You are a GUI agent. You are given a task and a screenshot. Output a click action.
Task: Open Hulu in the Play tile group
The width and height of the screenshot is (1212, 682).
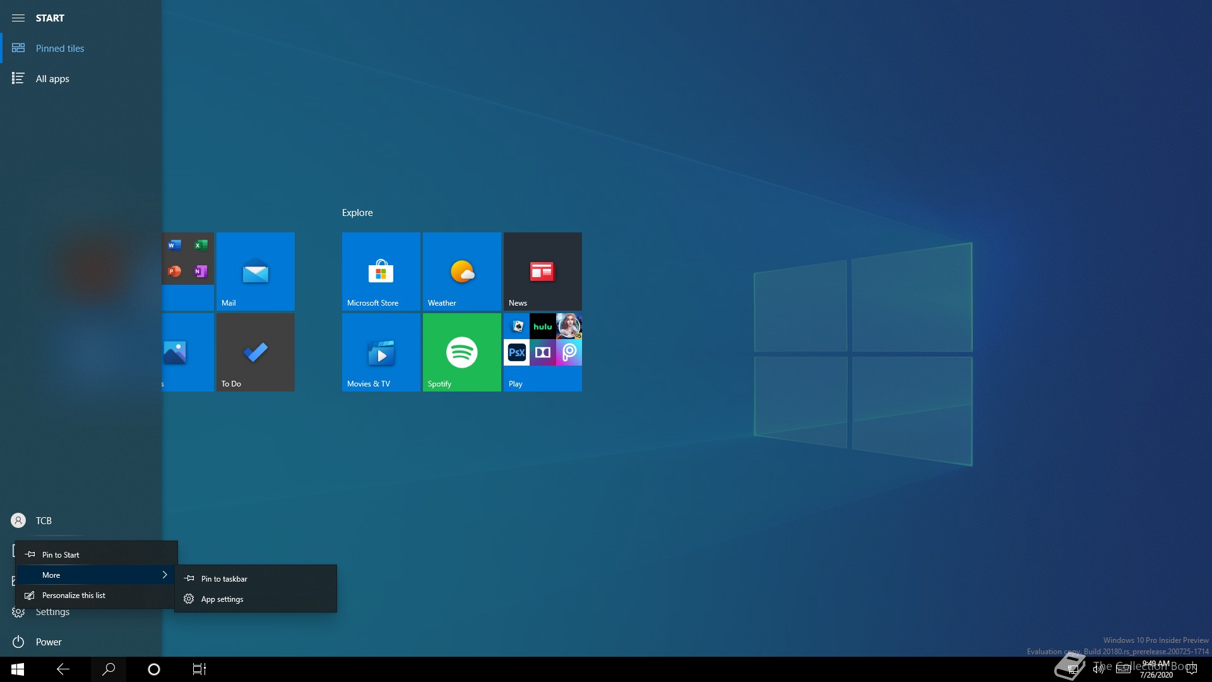click(x=543, y=326)
